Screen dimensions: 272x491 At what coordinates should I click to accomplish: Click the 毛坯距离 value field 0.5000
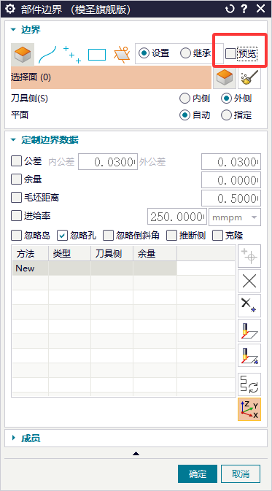231,198
